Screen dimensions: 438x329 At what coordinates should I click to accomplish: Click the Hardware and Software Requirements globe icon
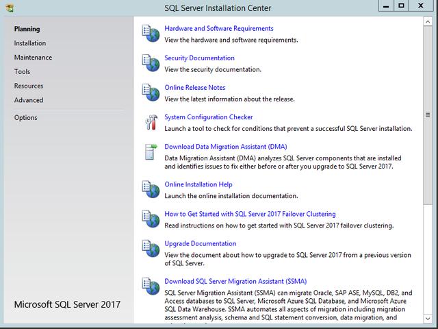[x=151, y=34]
